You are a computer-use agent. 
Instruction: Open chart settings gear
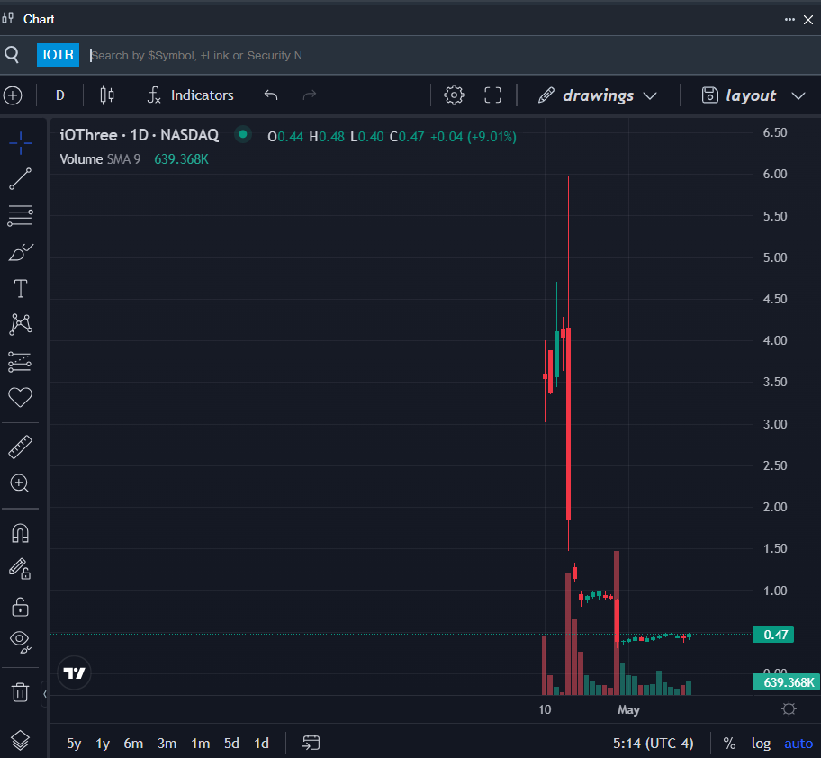click(454, 95)
